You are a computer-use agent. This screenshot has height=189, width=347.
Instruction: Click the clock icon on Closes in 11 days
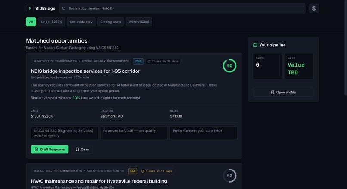click(143, 171)
